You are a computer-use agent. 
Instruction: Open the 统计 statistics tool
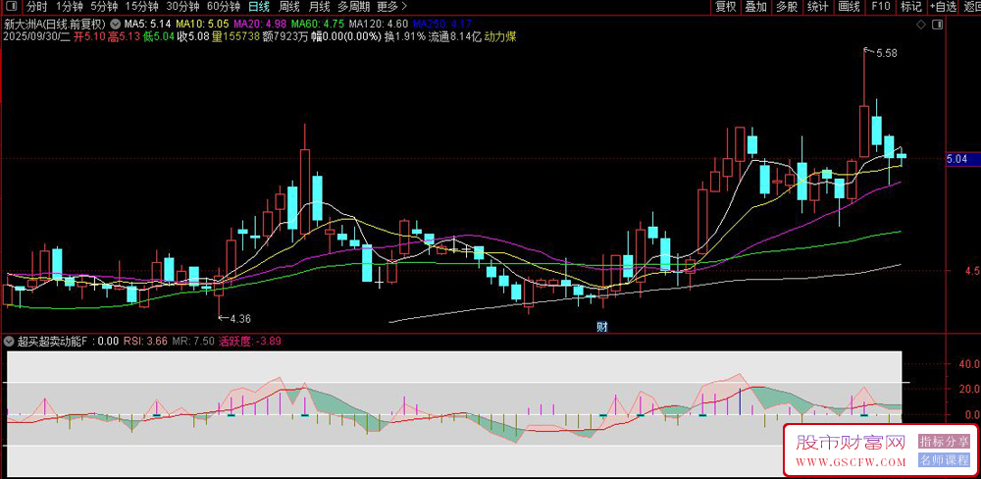(x=818, y=7)
